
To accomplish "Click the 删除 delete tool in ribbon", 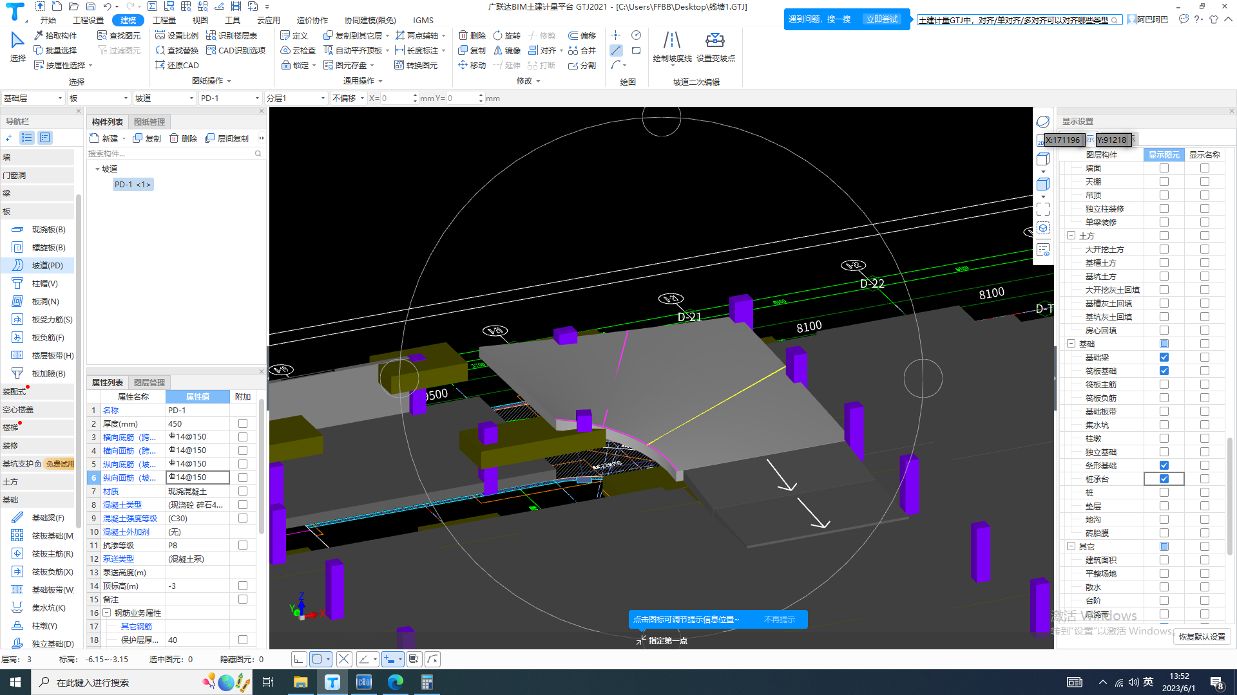I will point(472,35).
